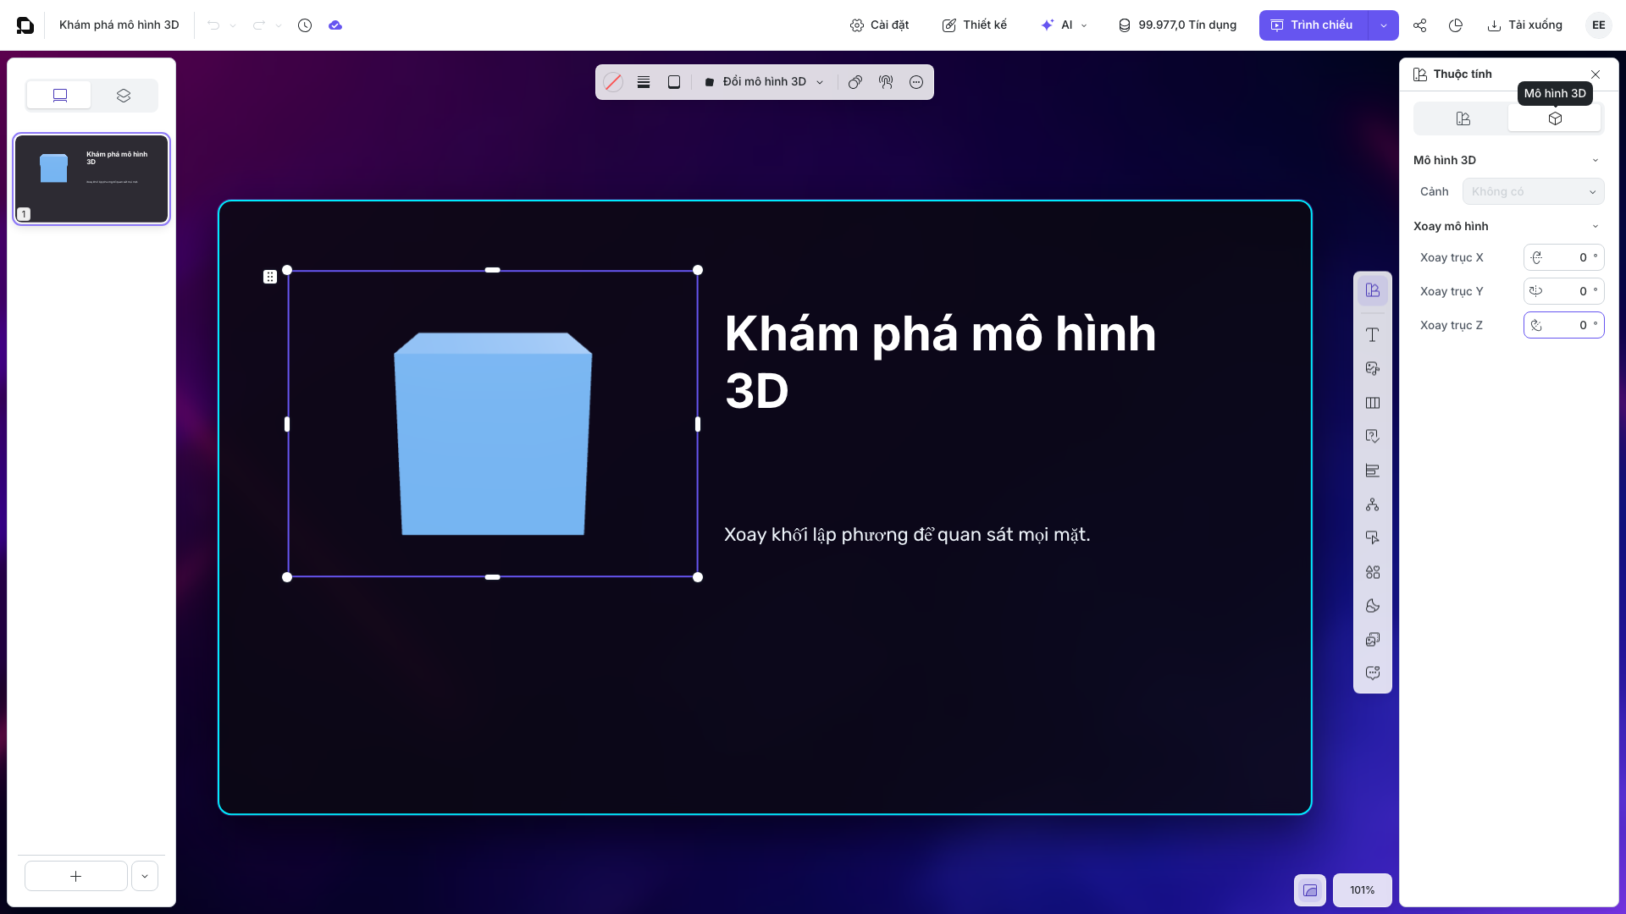Open the quiz question tool
1626x914 pixels.
click(x=1373, y=437)
